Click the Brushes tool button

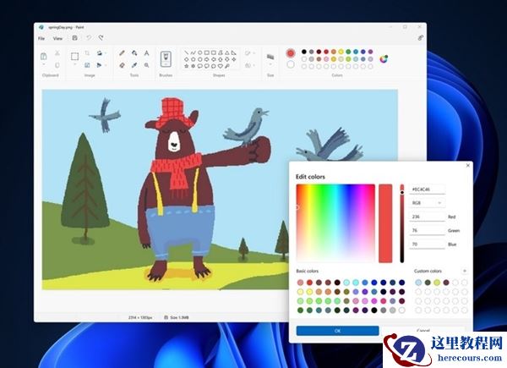click(166, 59)
